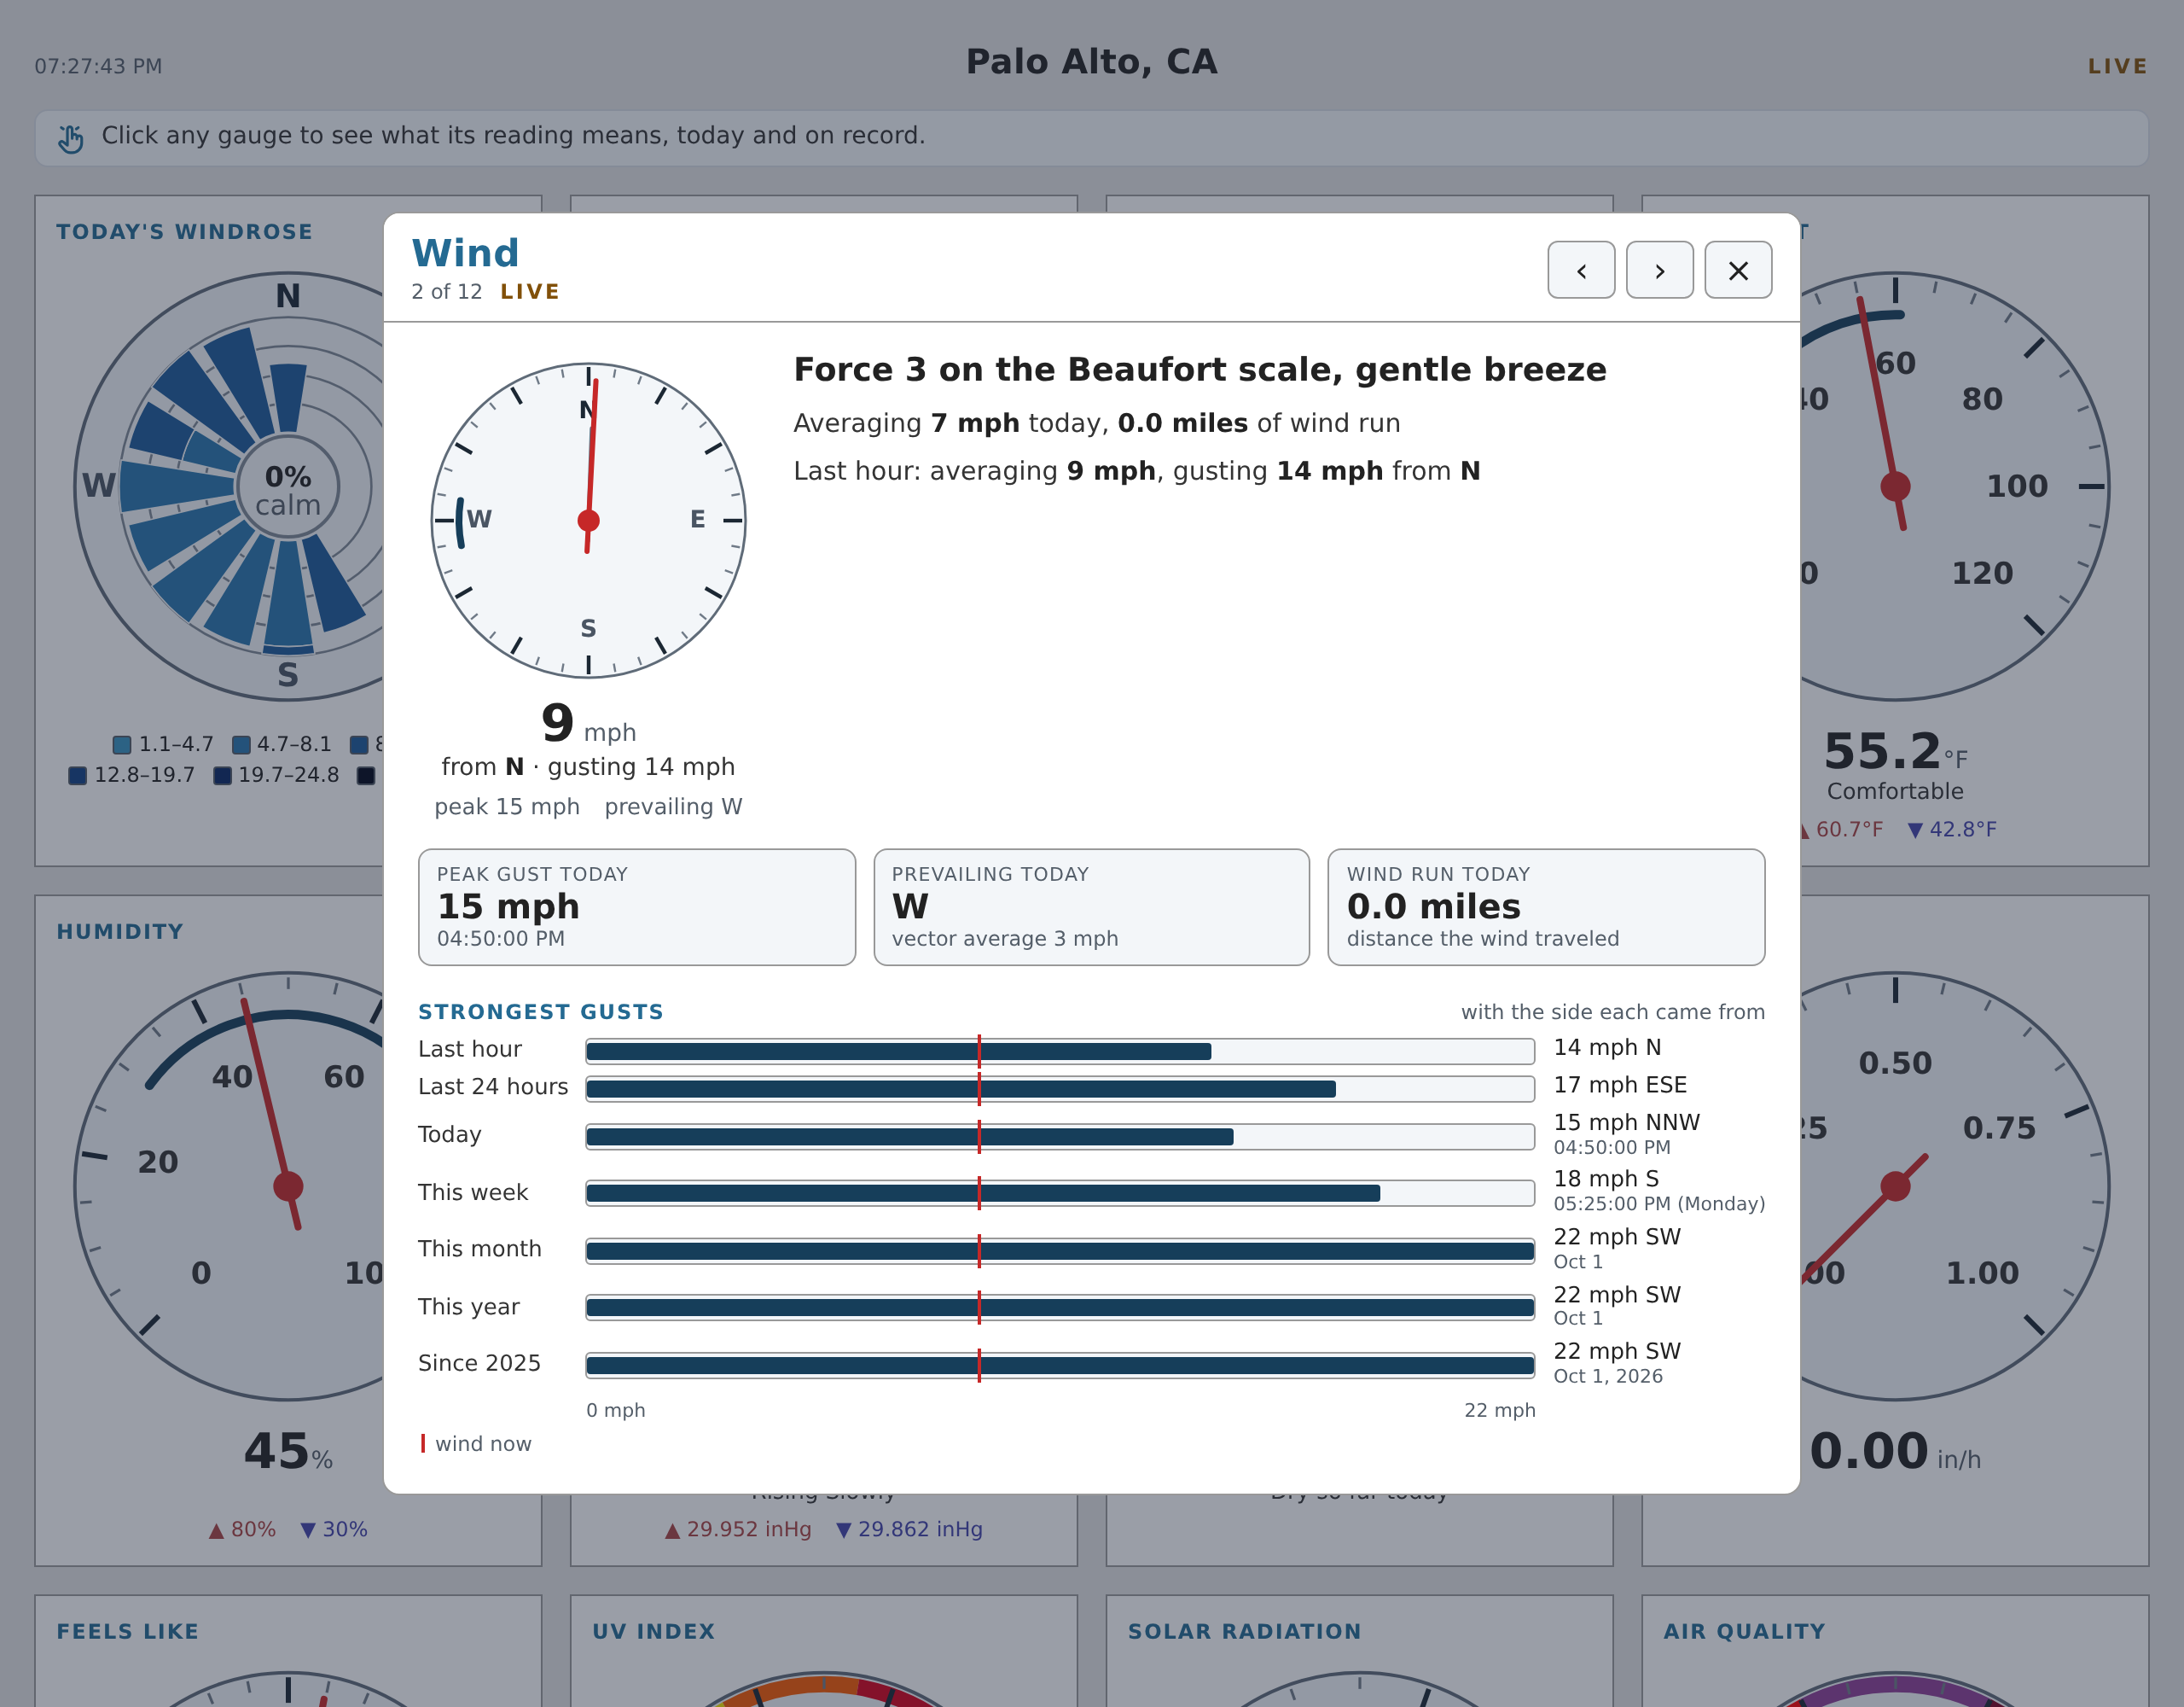
Task: Click the 07:27:43 PM clock text
Action: pyautogui.click(x=98, y=66)
